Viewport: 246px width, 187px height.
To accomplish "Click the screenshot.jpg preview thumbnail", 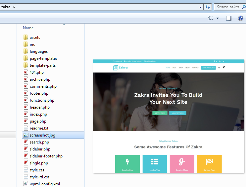I will (168, 116).
